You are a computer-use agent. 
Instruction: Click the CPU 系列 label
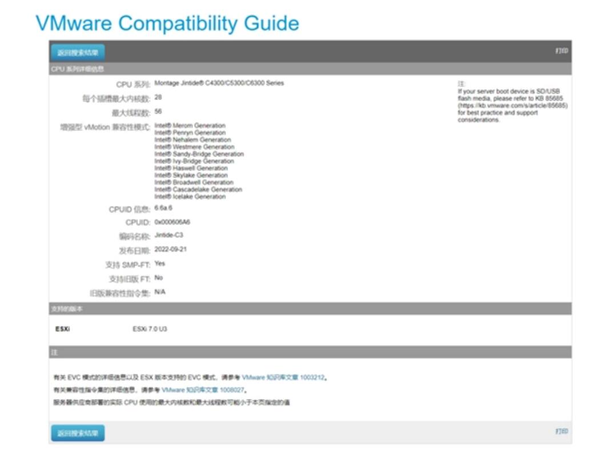133,85
